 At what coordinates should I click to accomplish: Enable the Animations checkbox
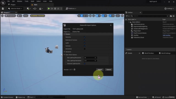(x=85, y=49)
